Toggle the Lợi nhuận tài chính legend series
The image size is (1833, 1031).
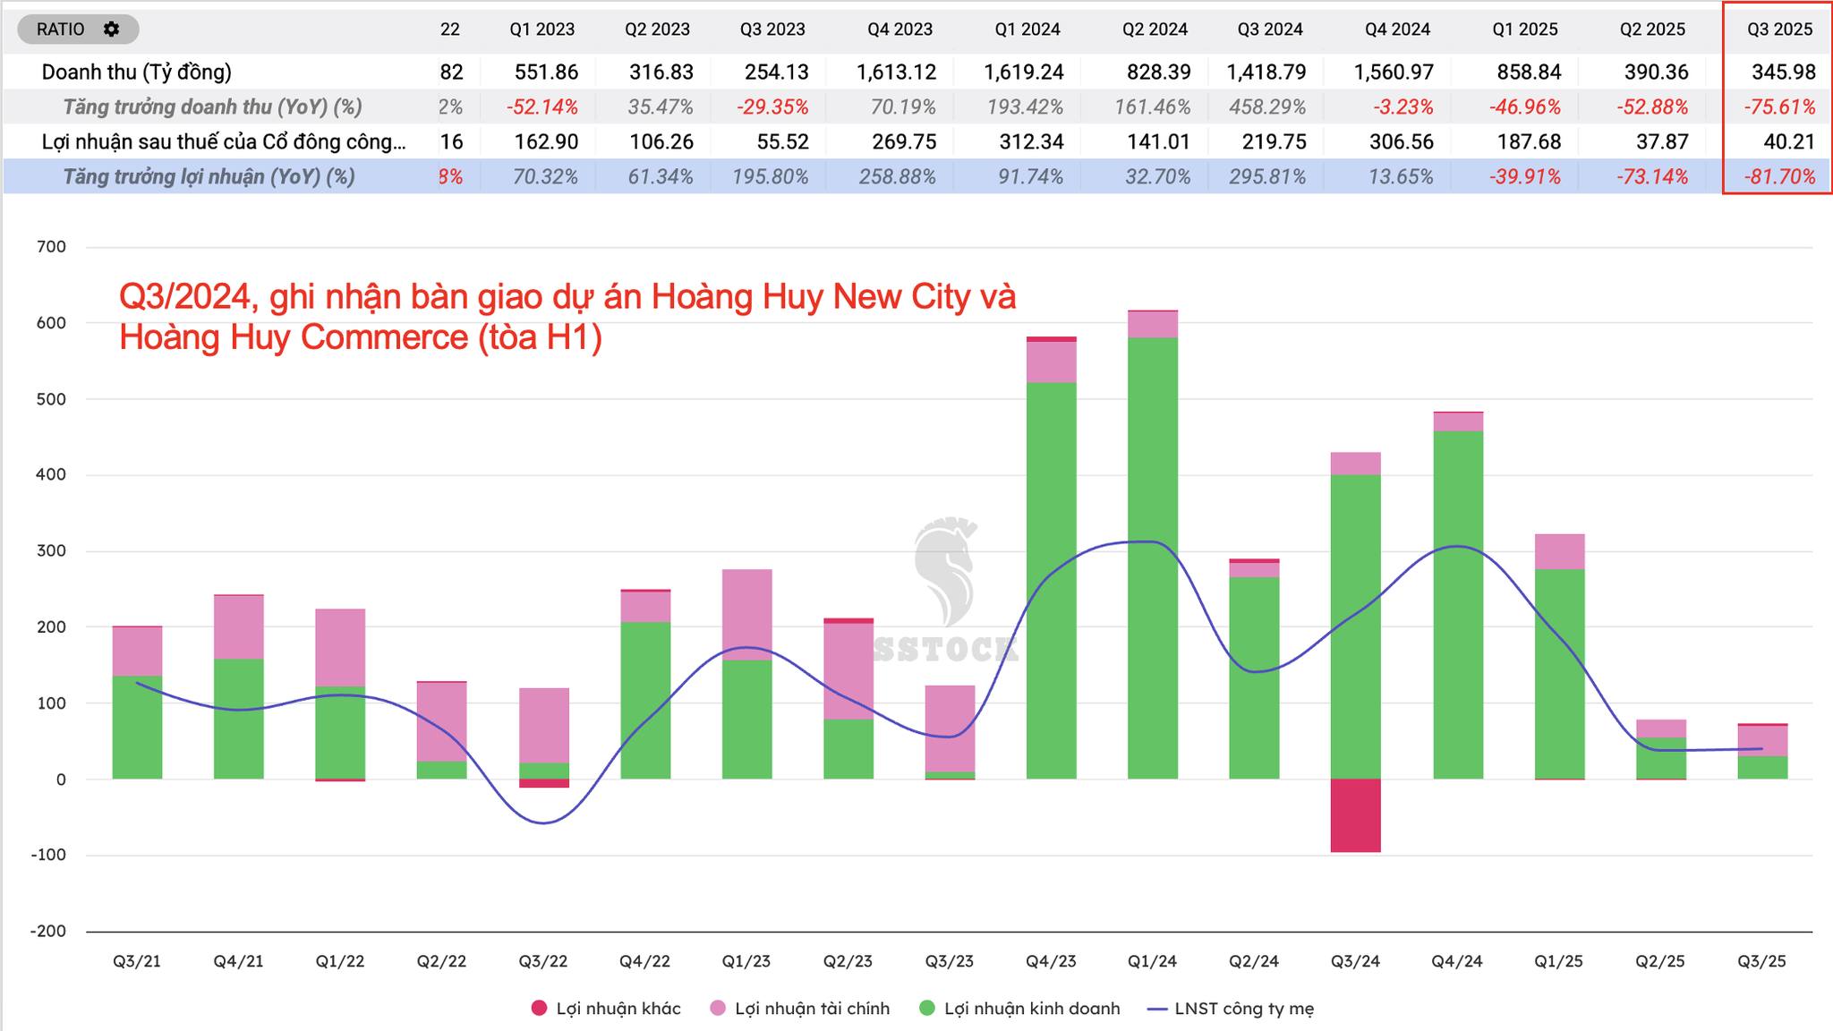tap(812, 1009)
